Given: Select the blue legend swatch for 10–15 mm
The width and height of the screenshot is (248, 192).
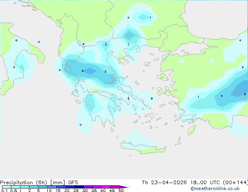Looking at the screenshot, I should coord(52,187).
